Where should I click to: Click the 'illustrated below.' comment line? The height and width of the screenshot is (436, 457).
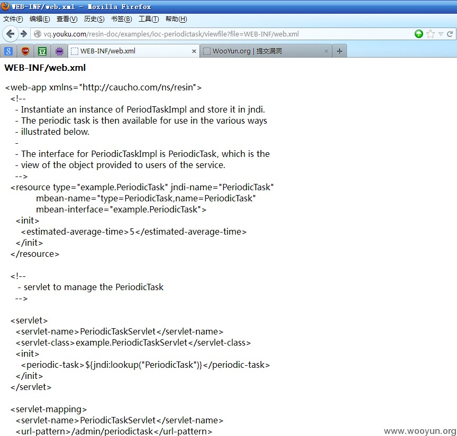52,132
